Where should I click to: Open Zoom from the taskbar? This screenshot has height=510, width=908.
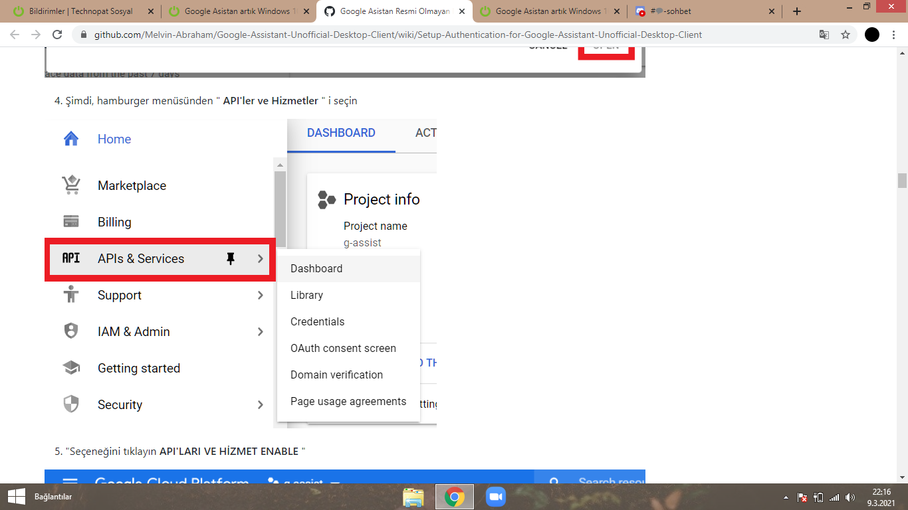point(495,497)
